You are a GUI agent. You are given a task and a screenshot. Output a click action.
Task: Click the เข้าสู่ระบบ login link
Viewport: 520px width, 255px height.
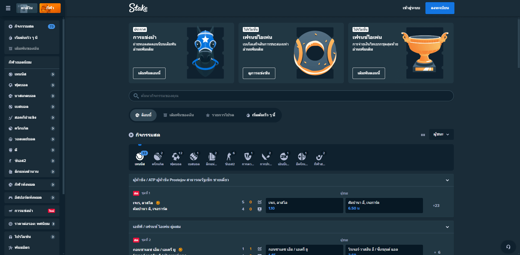point(411,8)
